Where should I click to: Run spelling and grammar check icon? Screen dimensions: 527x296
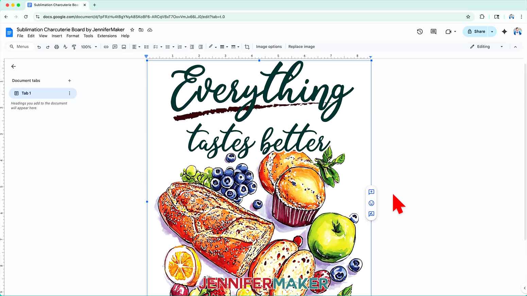point(65,47)
